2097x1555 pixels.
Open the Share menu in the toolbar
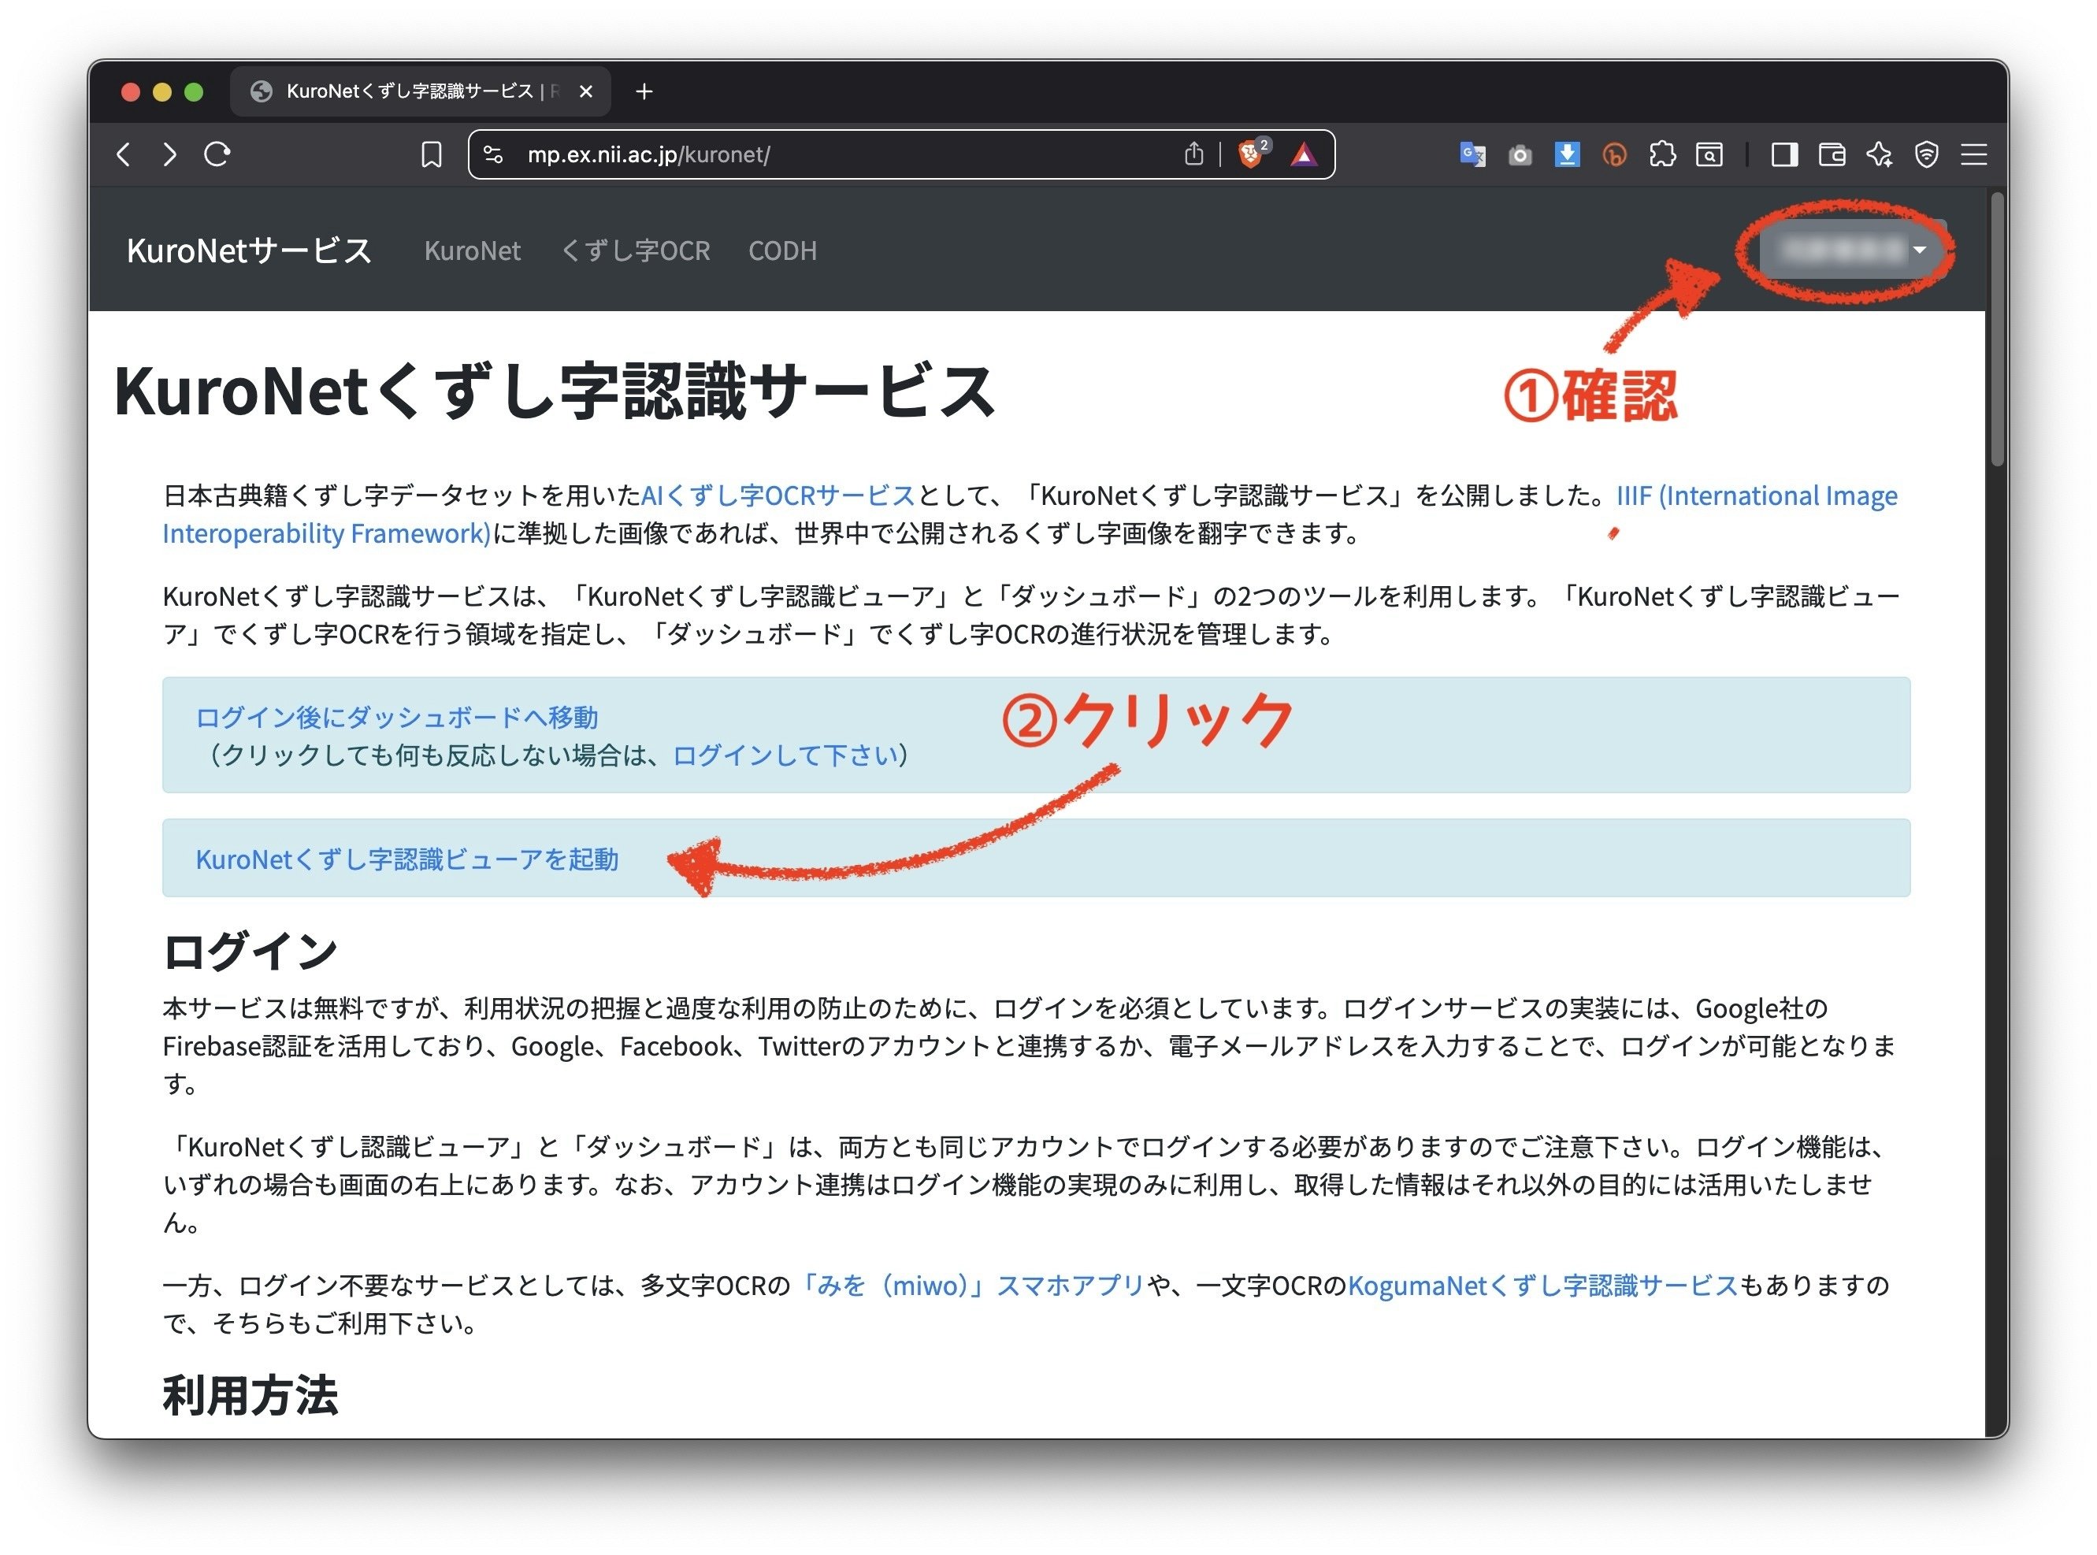[1194, 154]
